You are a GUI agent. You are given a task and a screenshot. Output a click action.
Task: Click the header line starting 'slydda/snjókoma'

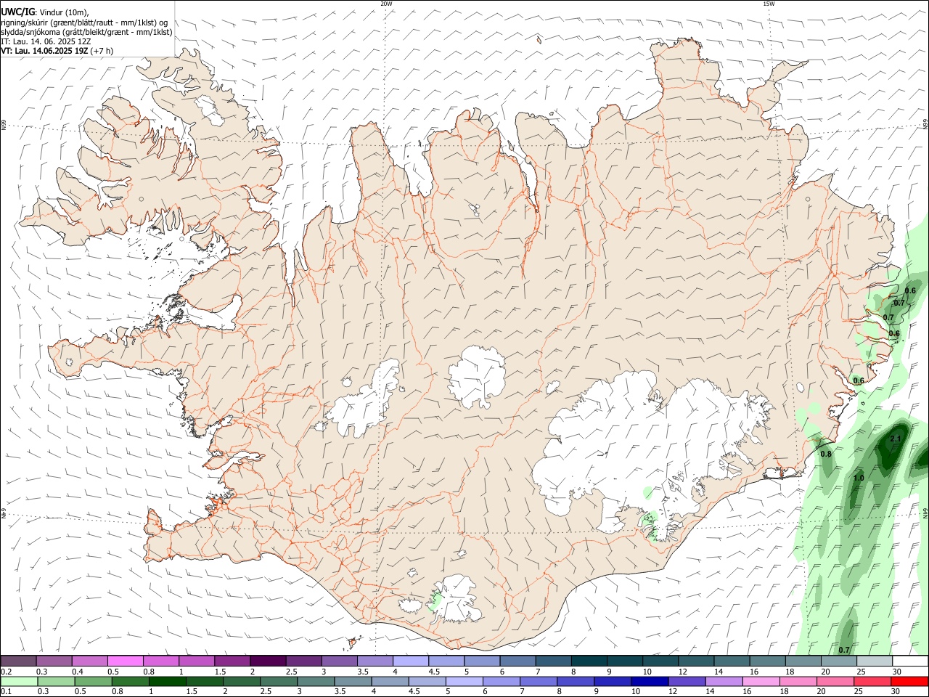point(86,31)
